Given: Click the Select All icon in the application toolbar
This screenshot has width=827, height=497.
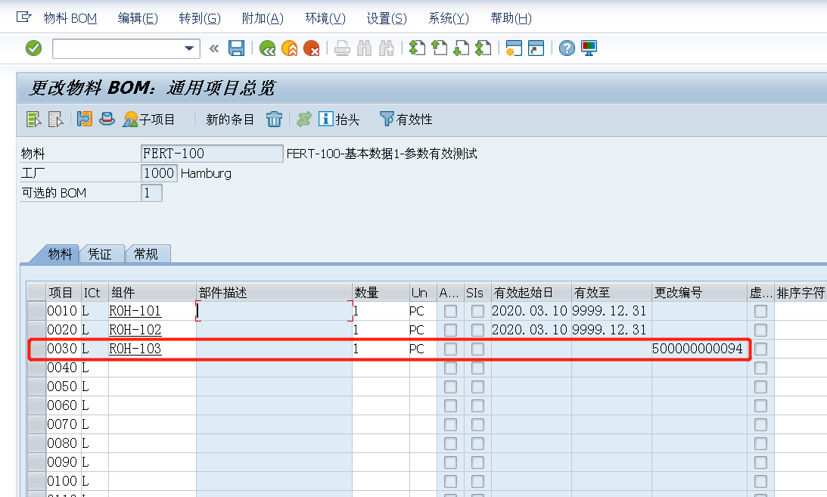Looking at the screenshot, I should tap(34, 120).
